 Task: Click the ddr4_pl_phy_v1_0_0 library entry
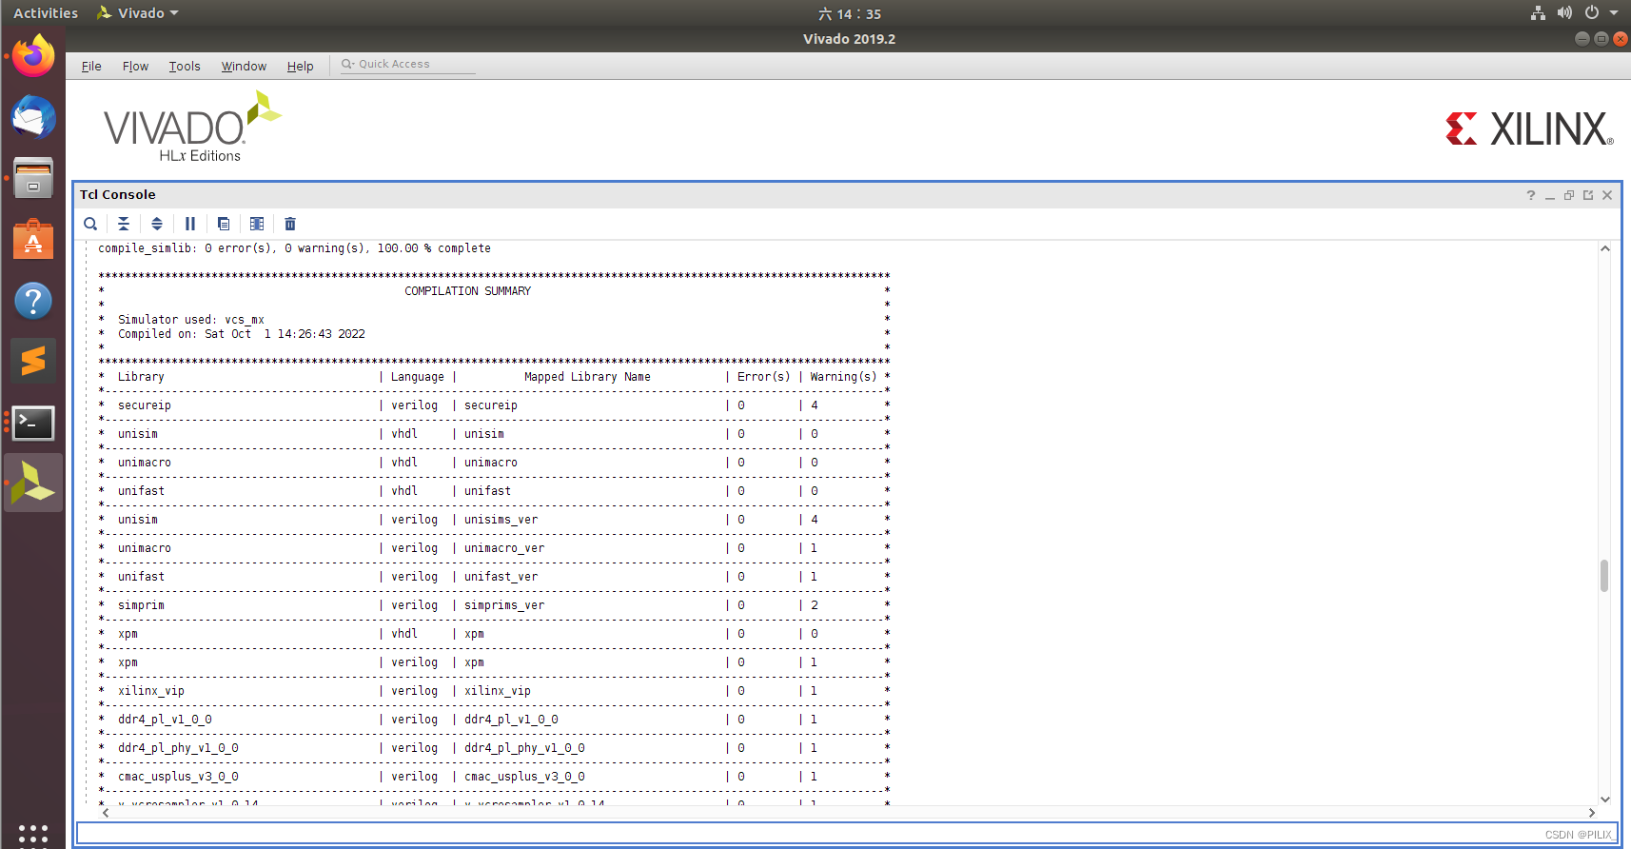[178, 748]
